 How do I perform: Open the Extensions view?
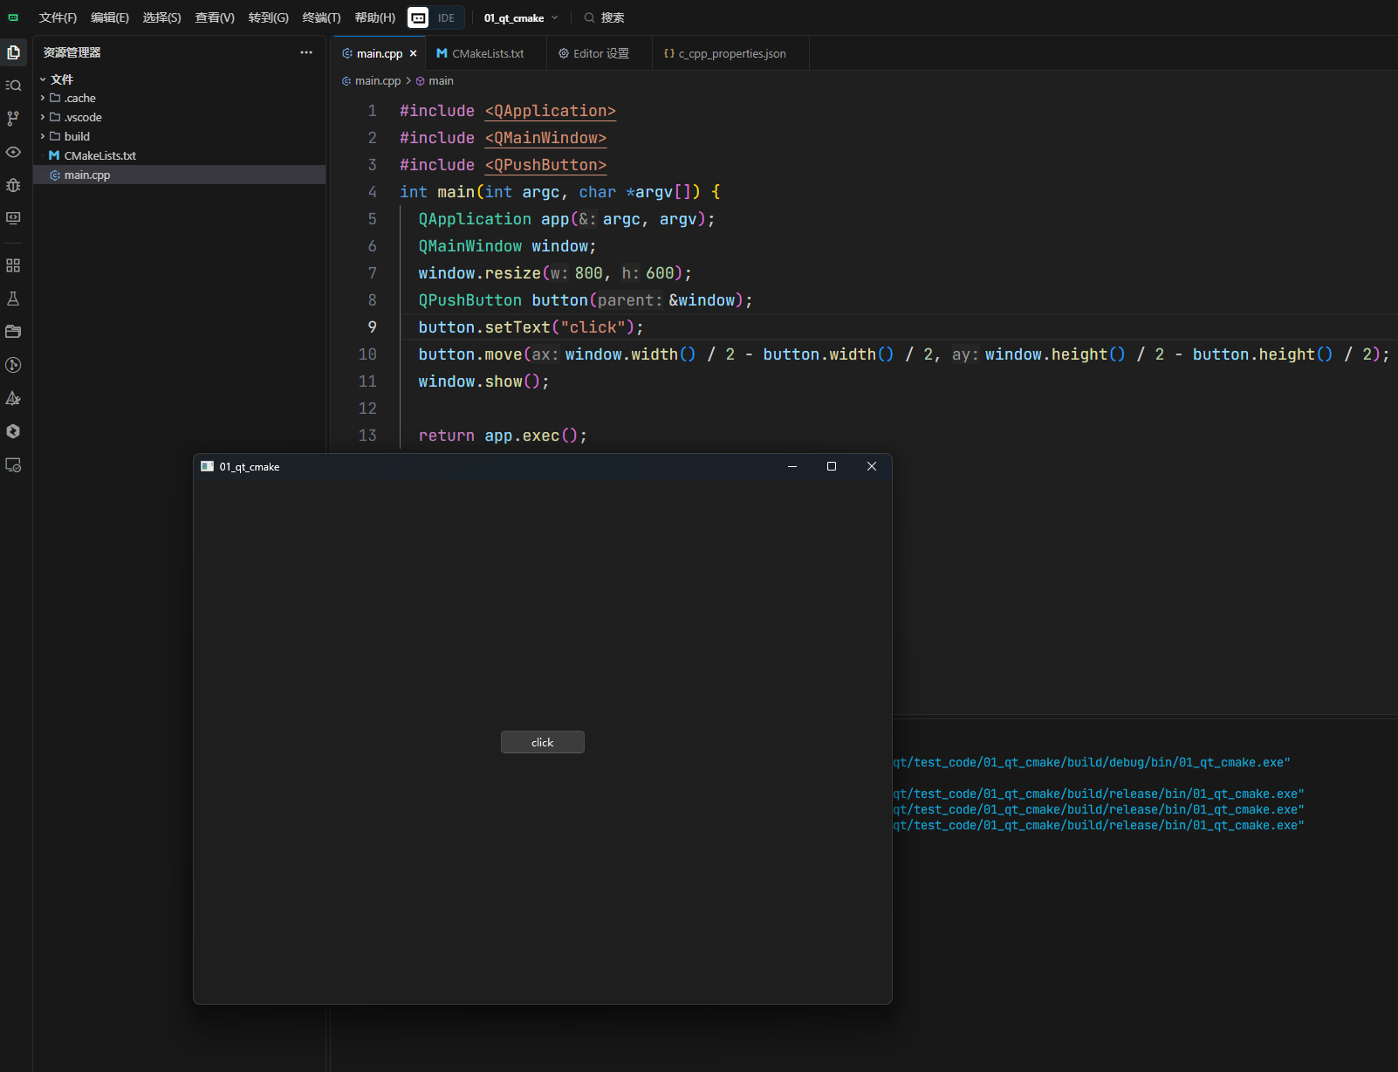coord(13,265)
